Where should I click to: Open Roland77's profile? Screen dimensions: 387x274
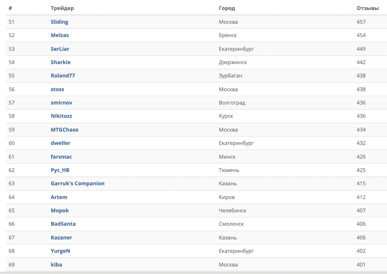(63, 76)
